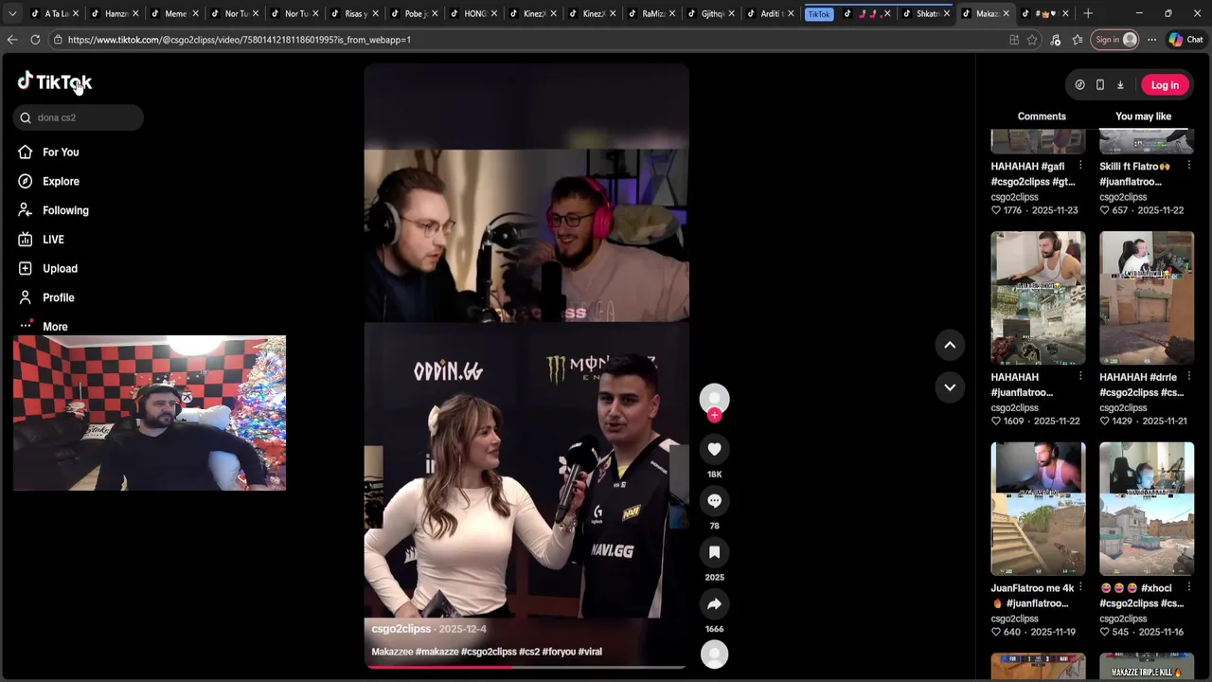Open the Explore page
This screenshot has height=682, width=1212.
coord(61,181)
